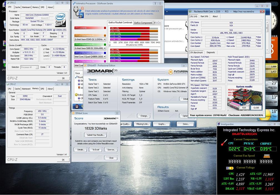Click the stethoscope icon in SiSoftware Sandra
Screen dimensions: 280x195
click(x=78, y=12)
